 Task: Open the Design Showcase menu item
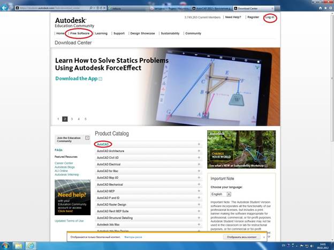pos(142,33)
